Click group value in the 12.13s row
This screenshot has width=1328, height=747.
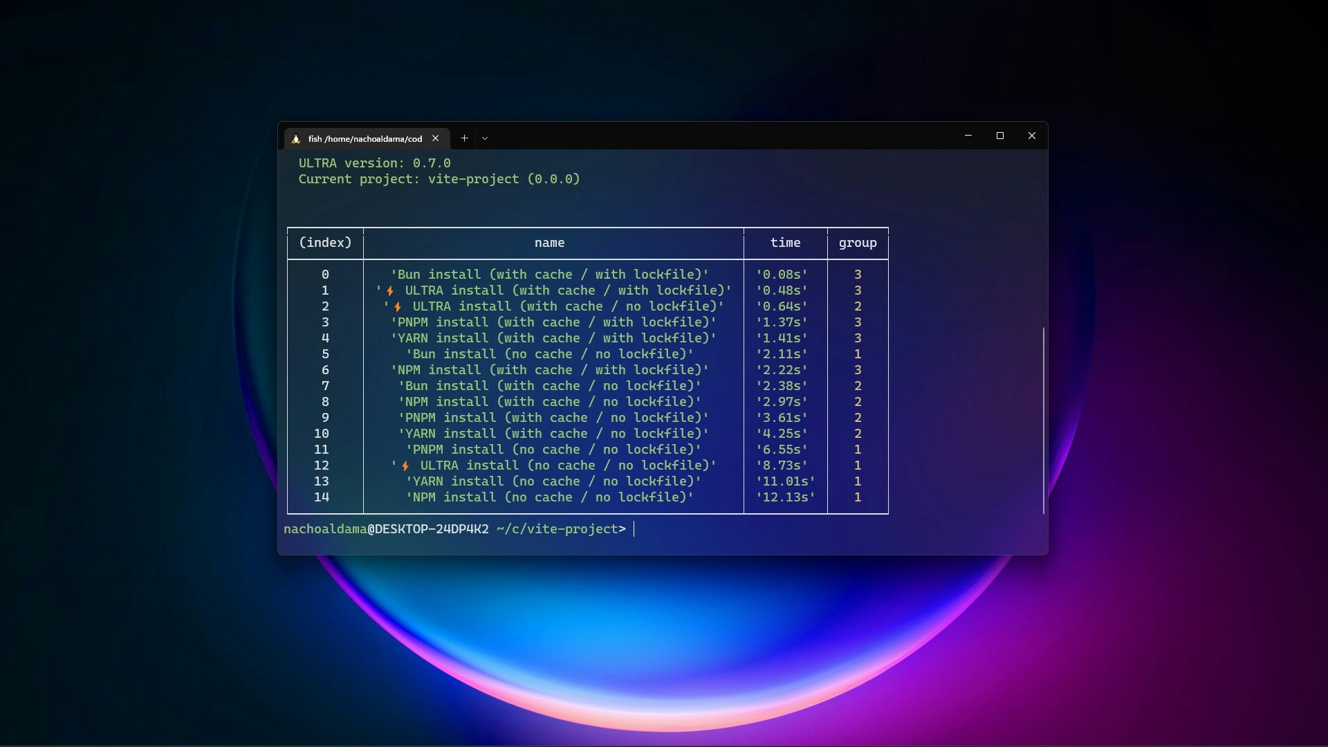point(858,497)
